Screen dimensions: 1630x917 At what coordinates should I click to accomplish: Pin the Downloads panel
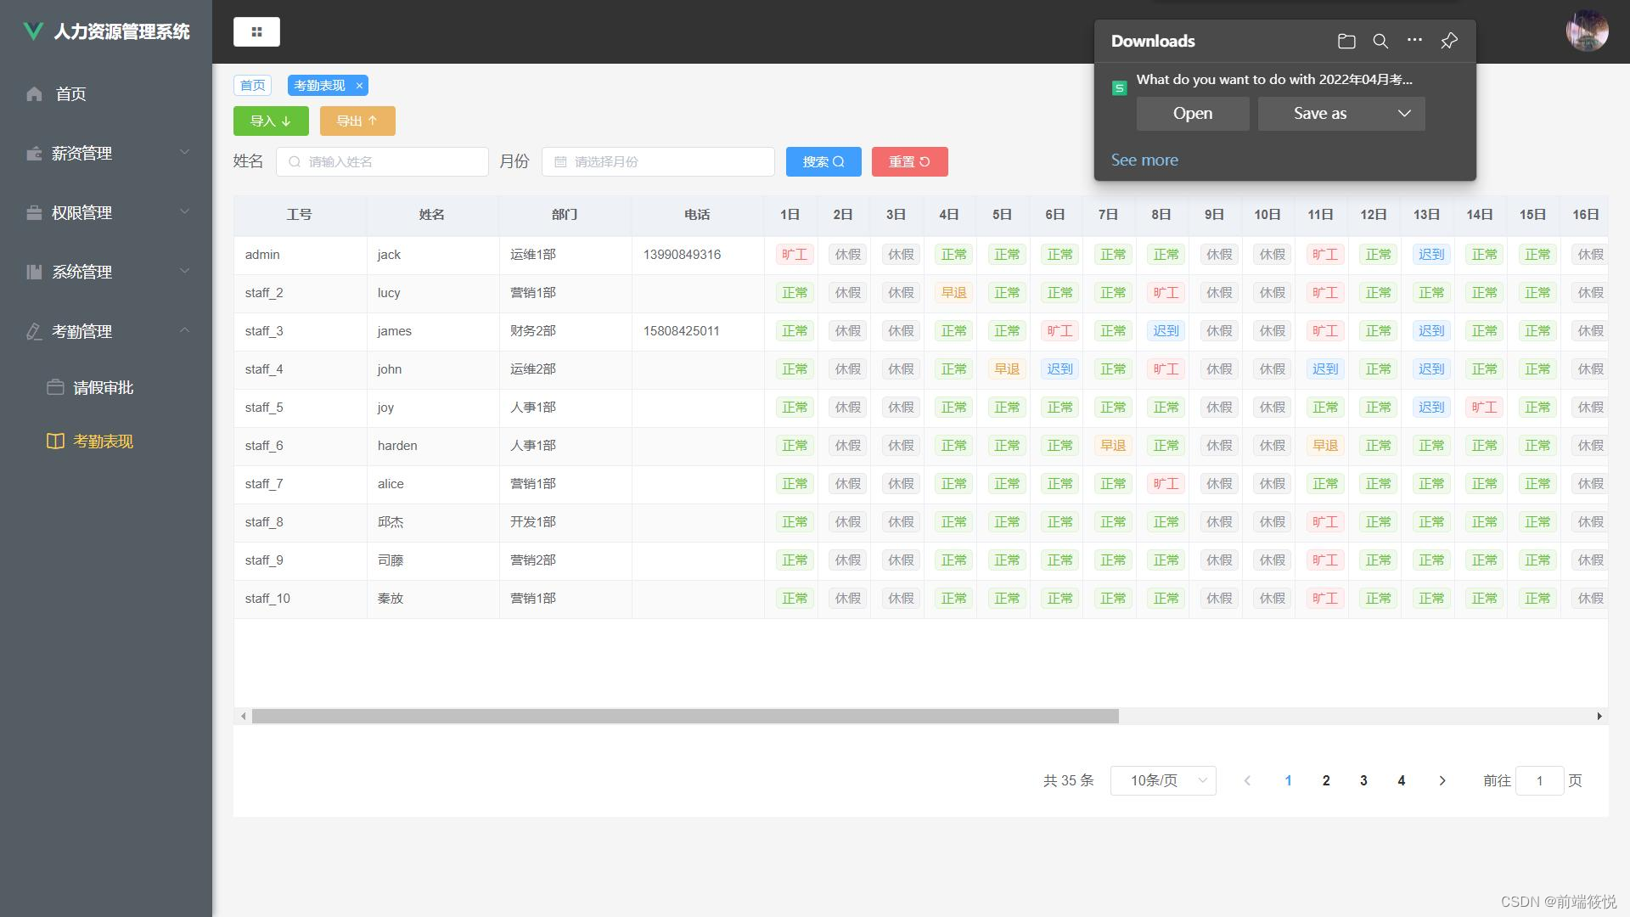[x=1449, y=41]
